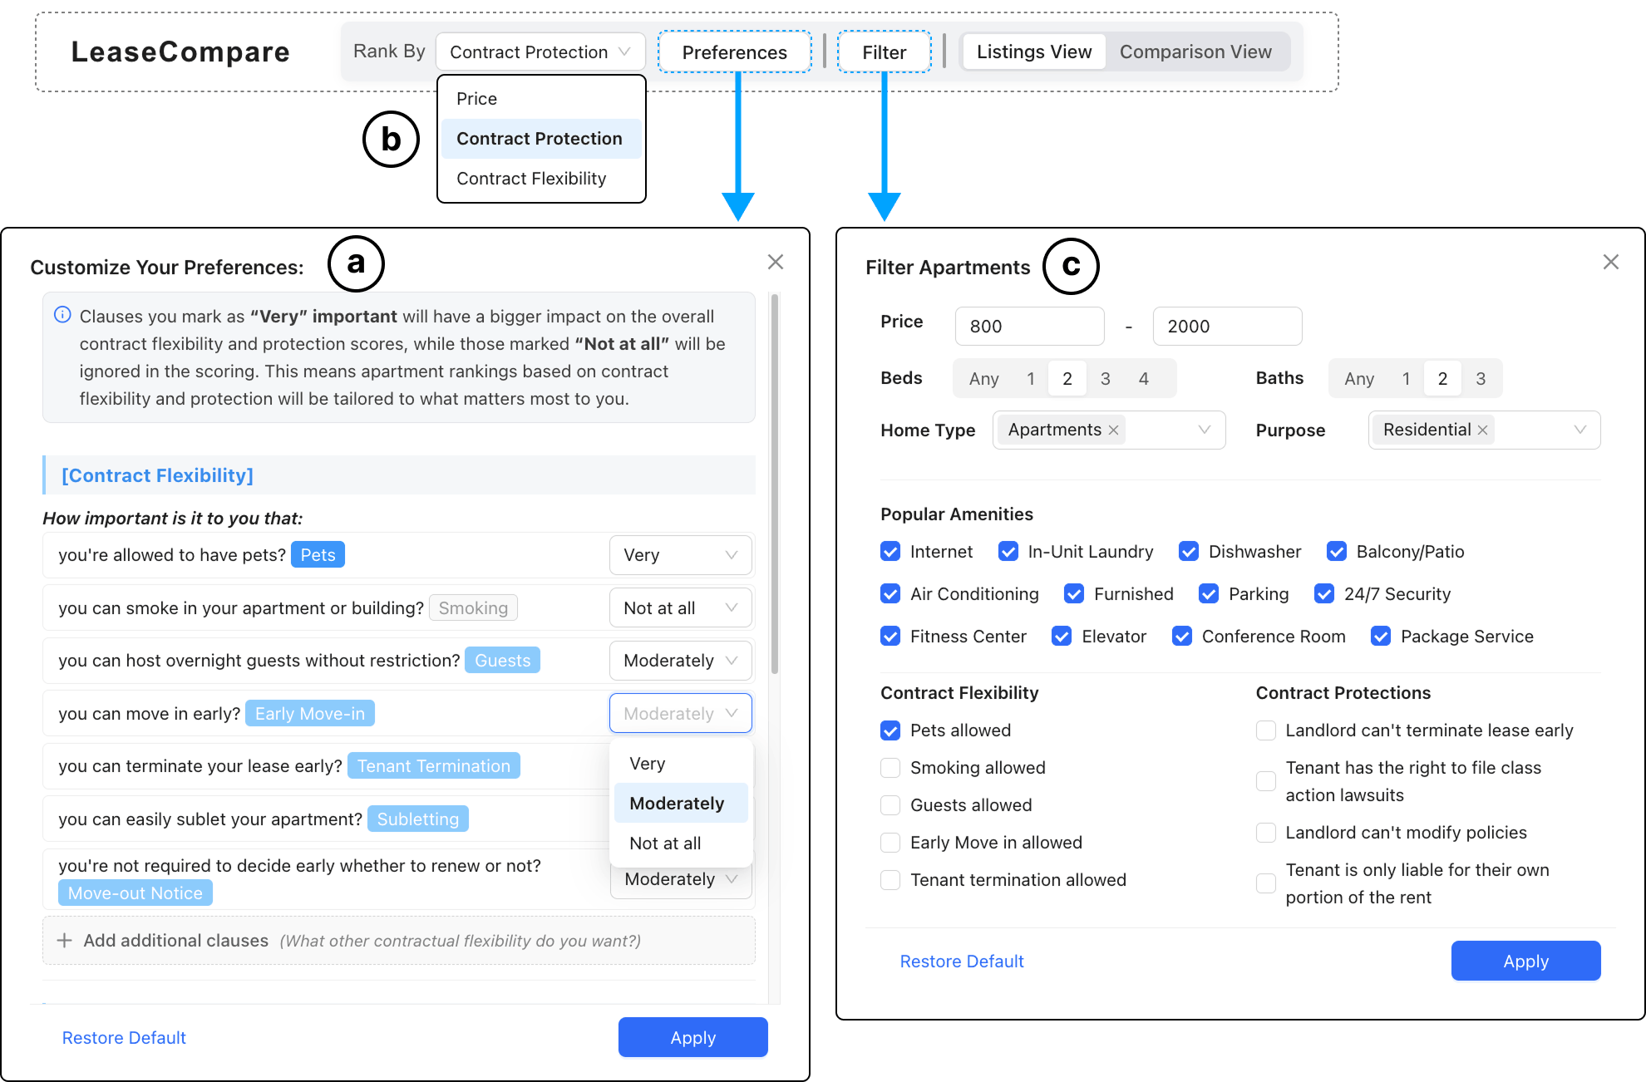Close the Customize Your Preferences panel
1646x1082 pixels.
click(x=775, y=263)
